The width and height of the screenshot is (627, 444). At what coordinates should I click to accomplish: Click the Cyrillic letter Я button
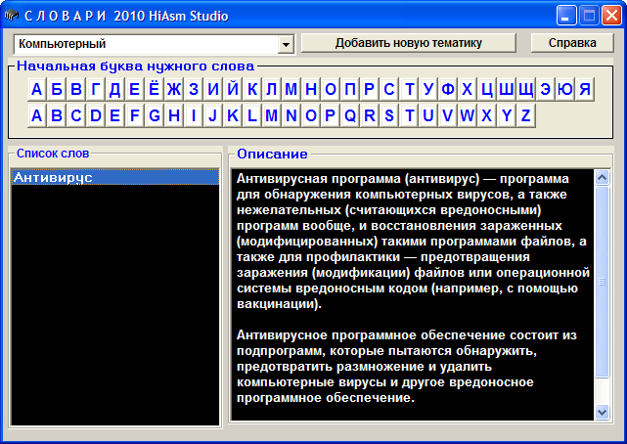coord(584,90)
